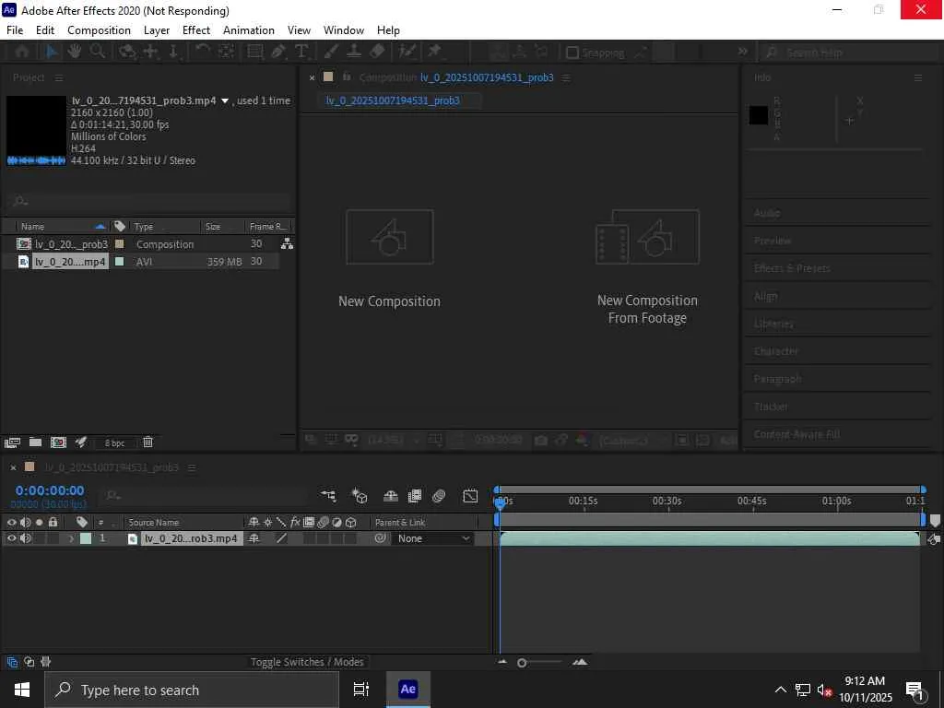Expand the hidden workspace options chevron
Image resolution: width=944 pixels, height=708 pixels.
coord(743,53)
